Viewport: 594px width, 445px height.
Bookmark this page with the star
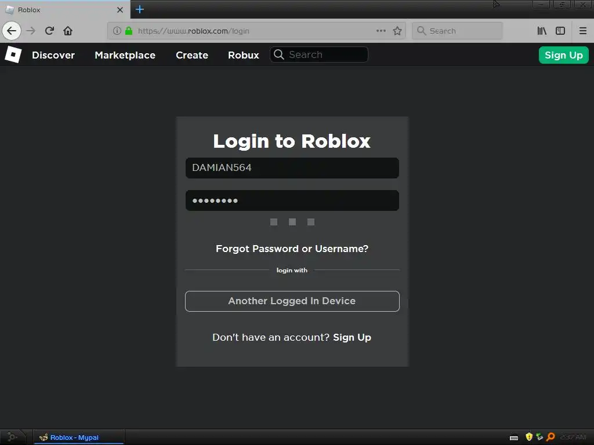(x=397, y=31)
